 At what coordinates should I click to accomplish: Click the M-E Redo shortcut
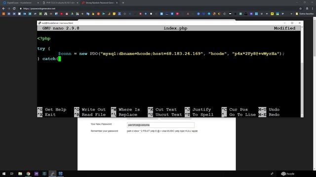point(269,115)
